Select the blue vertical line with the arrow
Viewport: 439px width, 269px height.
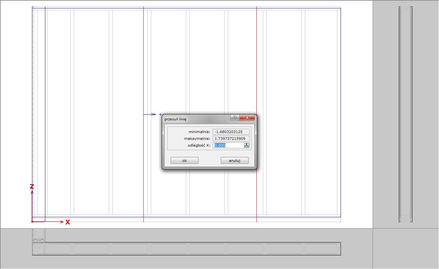[x=143, y=65]
